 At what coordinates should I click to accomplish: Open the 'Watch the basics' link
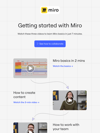point(63,66)
